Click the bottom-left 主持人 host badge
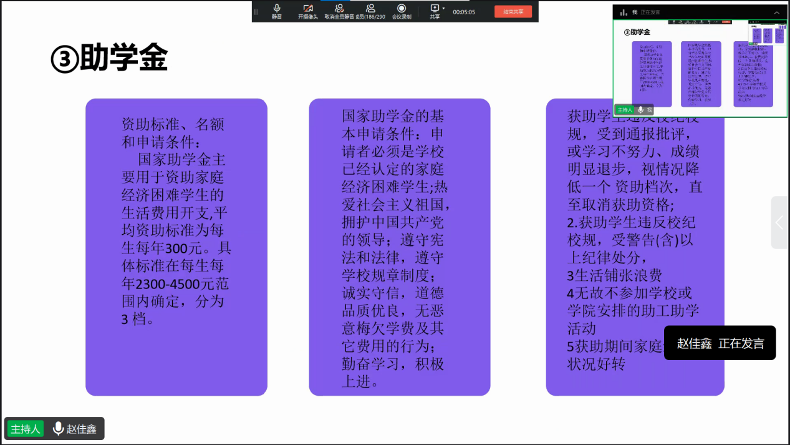Viewport: 790px width, 445px height. [x=26, y=429]
